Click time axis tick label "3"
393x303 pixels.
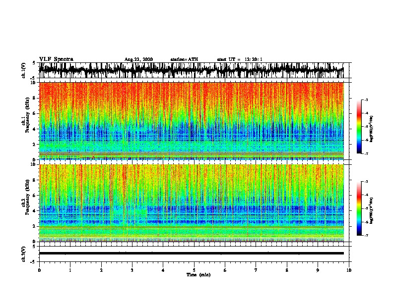coord(132,270)
